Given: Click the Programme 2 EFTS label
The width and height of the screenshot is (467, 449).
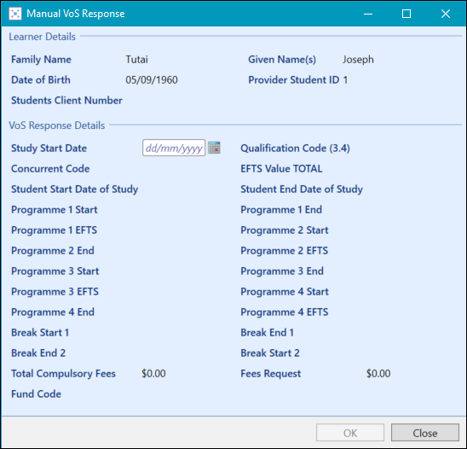Looking at the screenshot, I should (285, 251).
